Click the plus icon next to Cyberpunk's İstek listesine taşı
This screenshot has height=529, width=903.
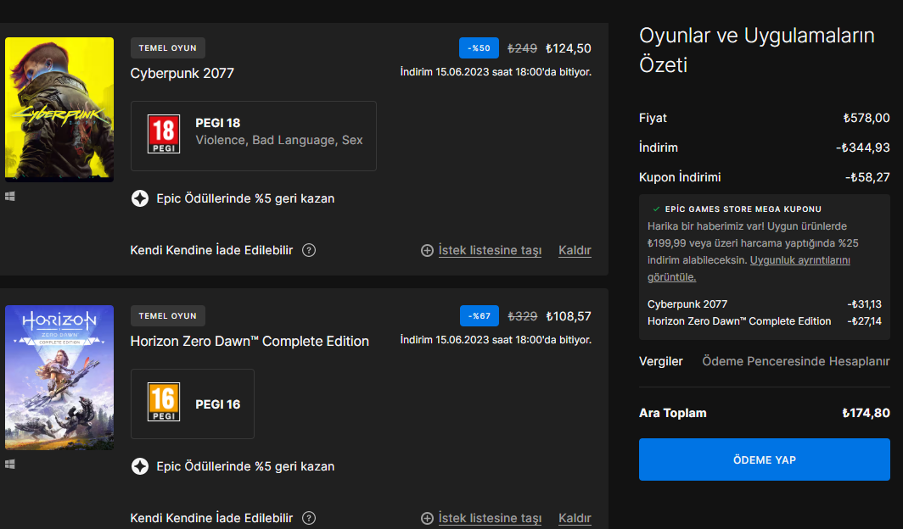[x=427, y=251]
